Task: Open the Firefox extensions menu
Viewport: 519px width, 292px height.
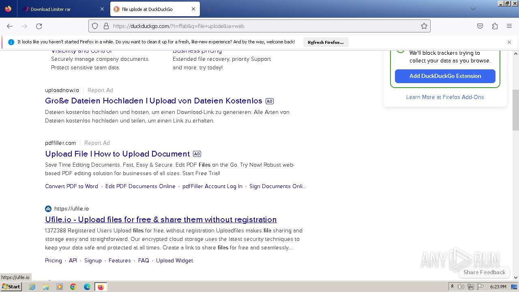Action: click(495, 26)
